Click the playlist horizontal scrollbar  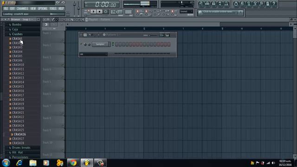point(145,24)
